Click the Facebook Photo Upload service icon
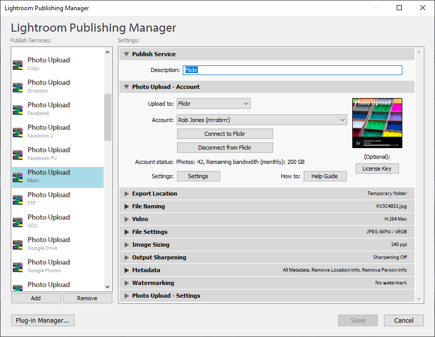 18,109
